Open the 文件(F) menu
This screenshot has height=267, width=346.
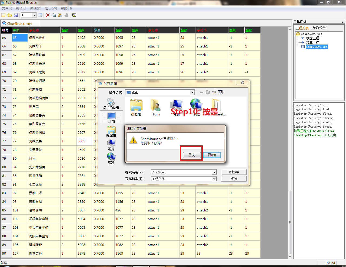(7, 8)
